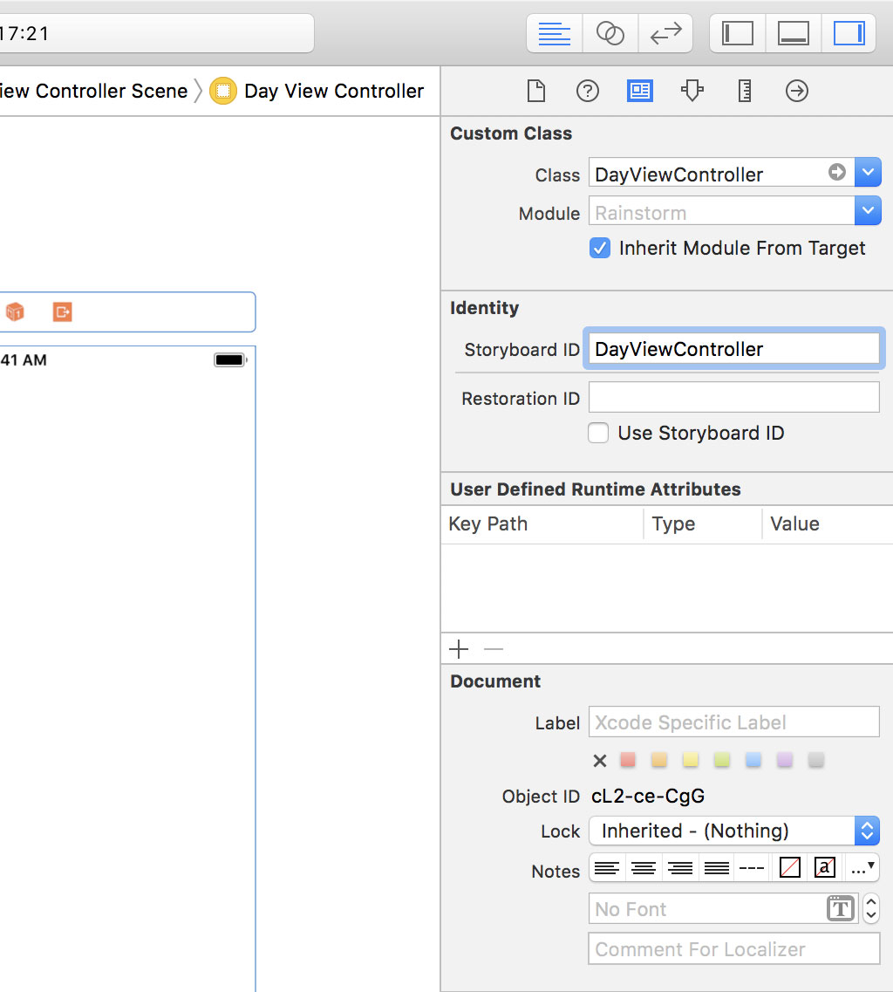The image size is (893, 992).
Task: Open the Quick Help inspector
Action: (587, 91)
